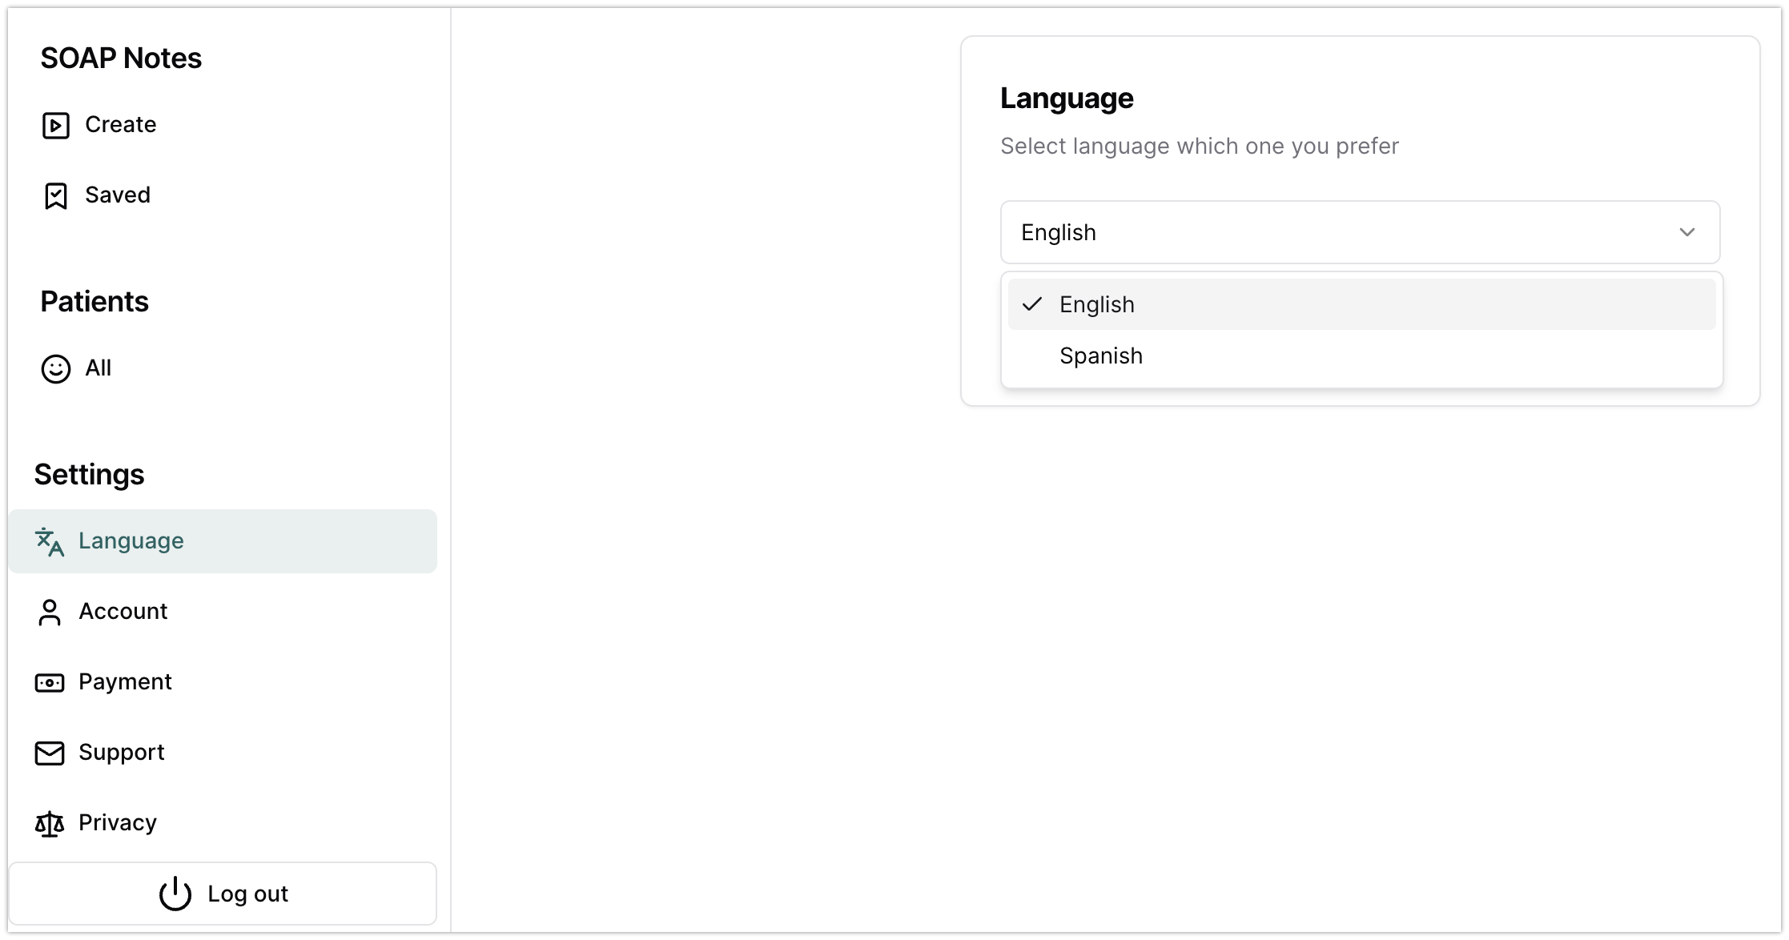The height and width of the screenshot is (940, 1789).
Task: Open the Privacy page from Settings
Action: [x=117, y=823]
